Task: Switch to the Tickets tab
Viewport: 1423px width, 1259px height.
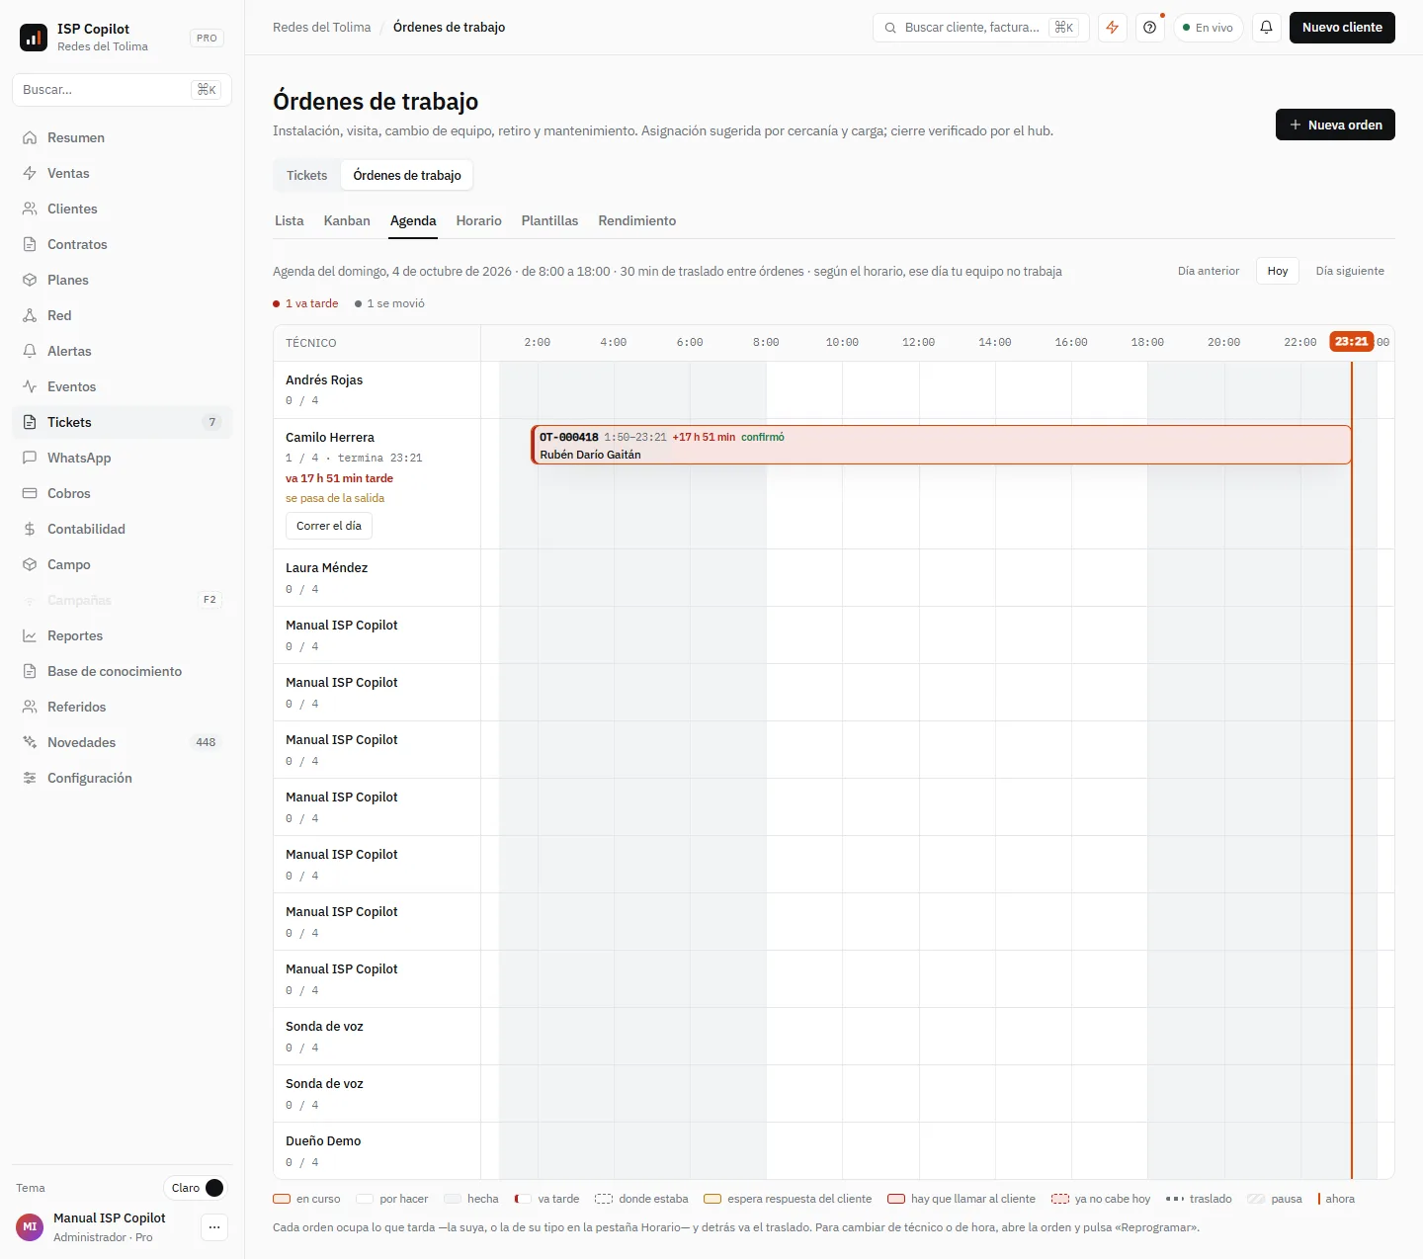Action: click(306, 175)
